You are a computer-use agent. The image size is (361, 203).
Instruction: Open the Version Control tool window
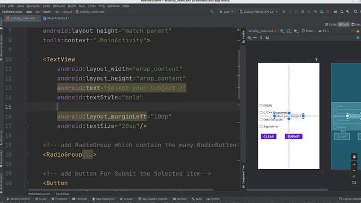pyautogui.click(x=18, y=199)
